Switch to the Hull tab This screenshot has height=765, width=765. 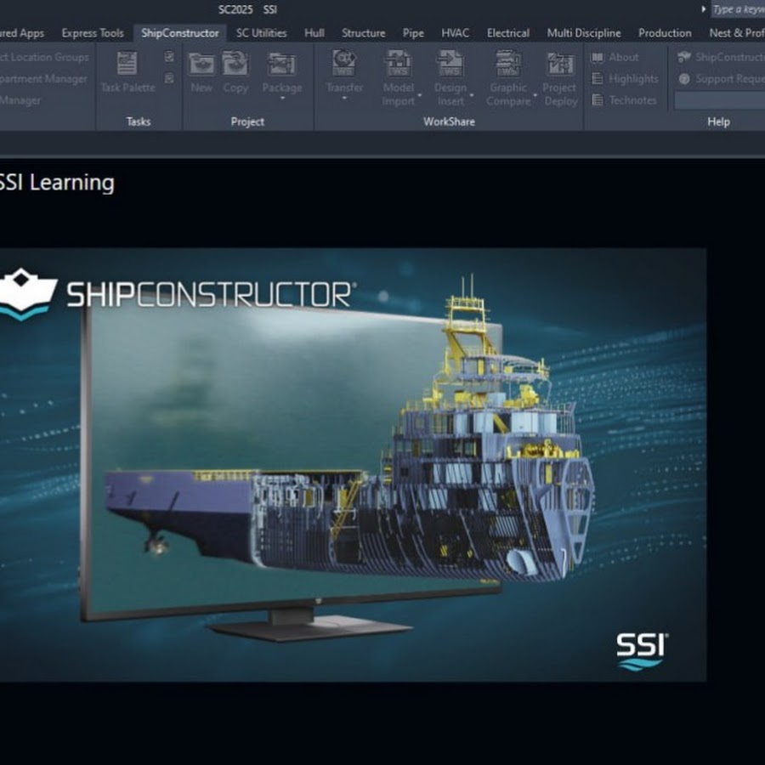tap(314, 33)
